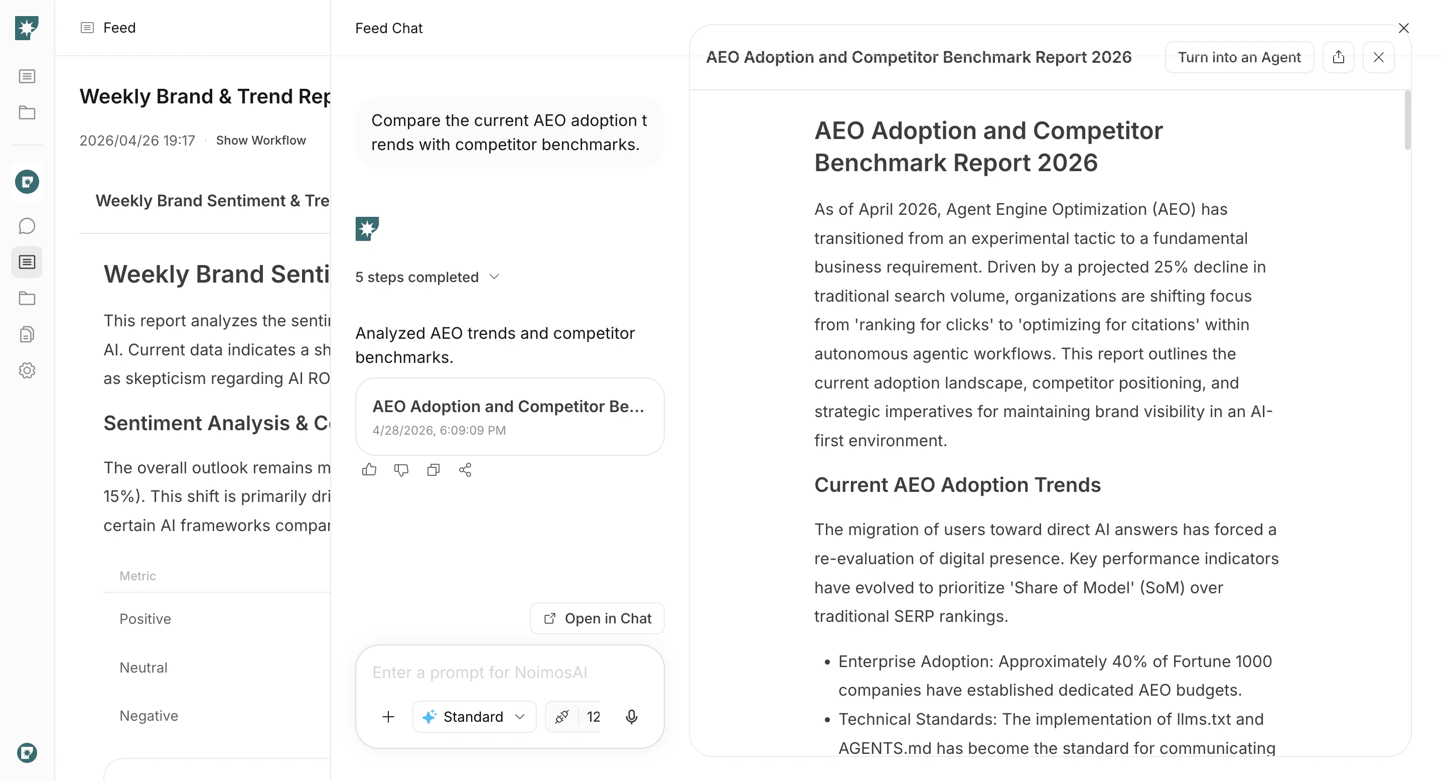Open the settings gear in the sidebar
1444x781 pixels.
point(27,370)
